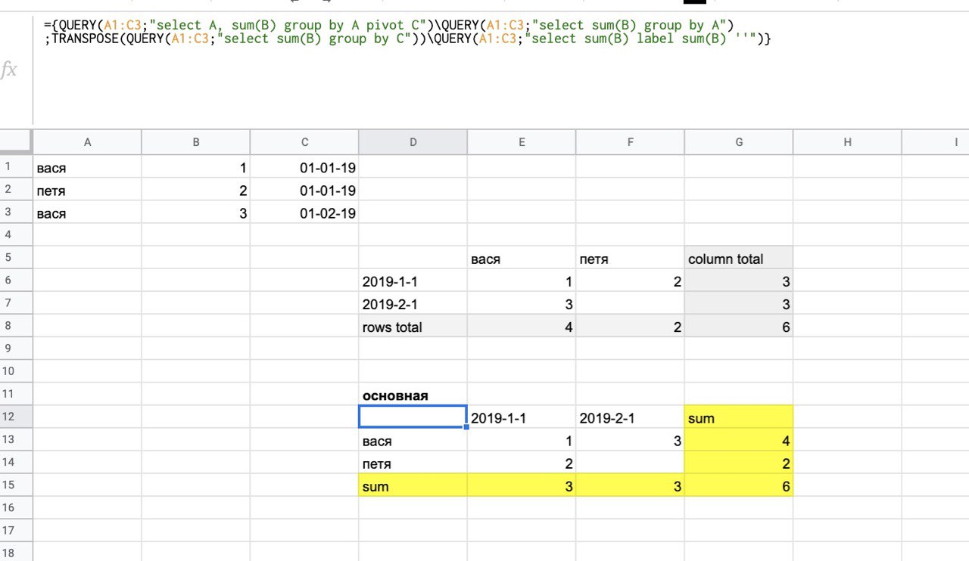Select column E header
The height and width of the screenshot is (561, 969).
522,142
